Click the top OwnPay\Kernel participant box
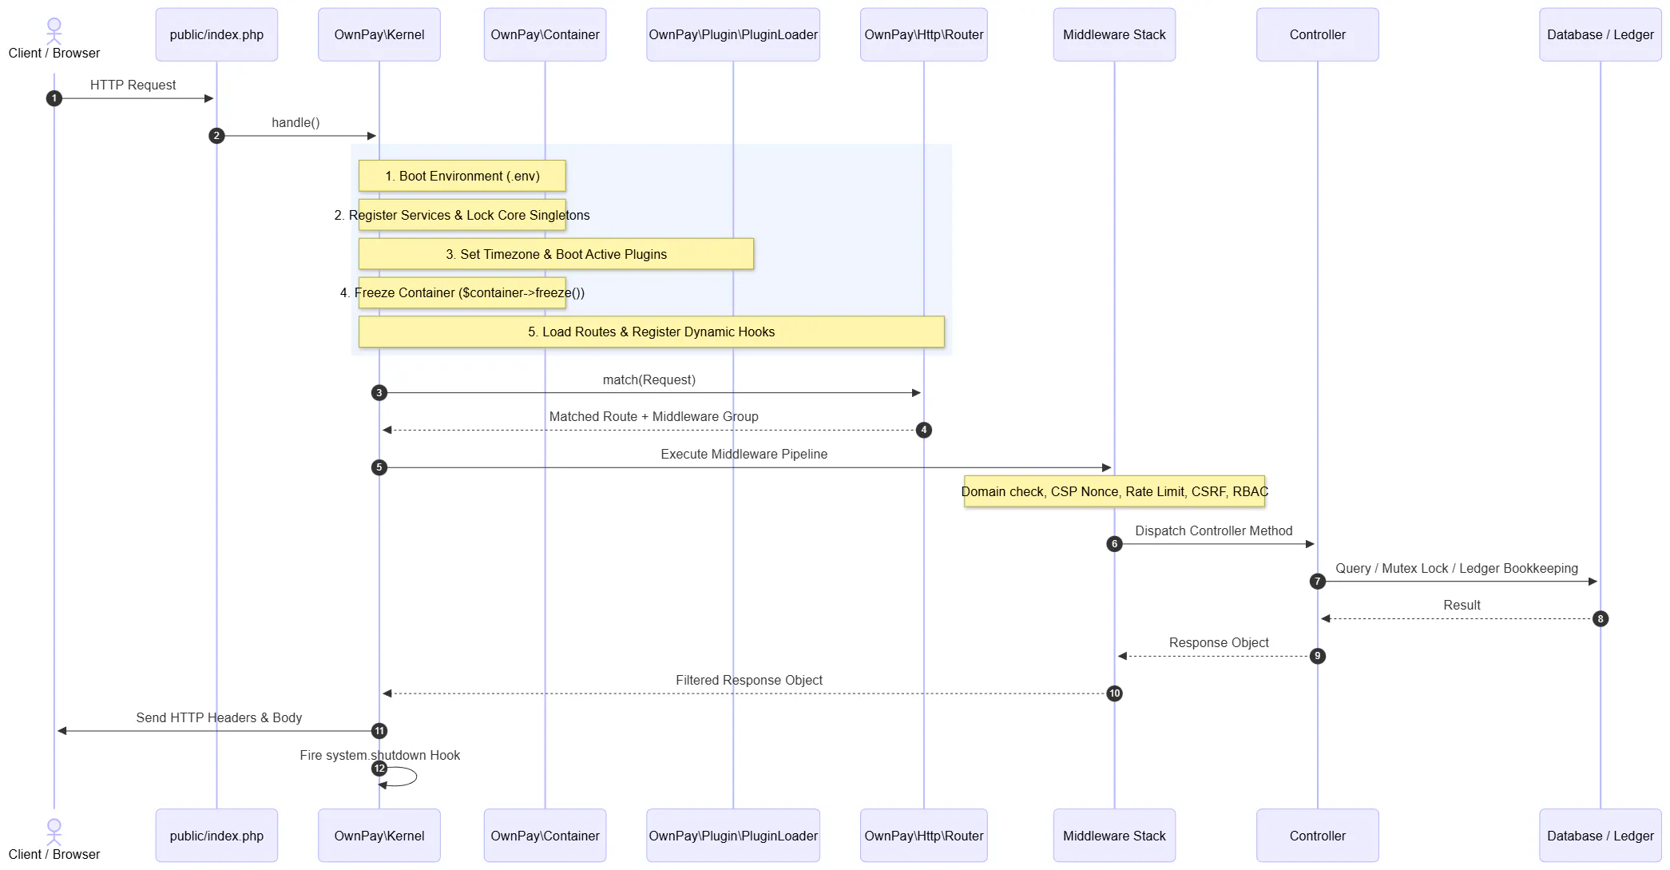Image resolution: width=1670 pixels, height=870 pixels. [379, 34]
